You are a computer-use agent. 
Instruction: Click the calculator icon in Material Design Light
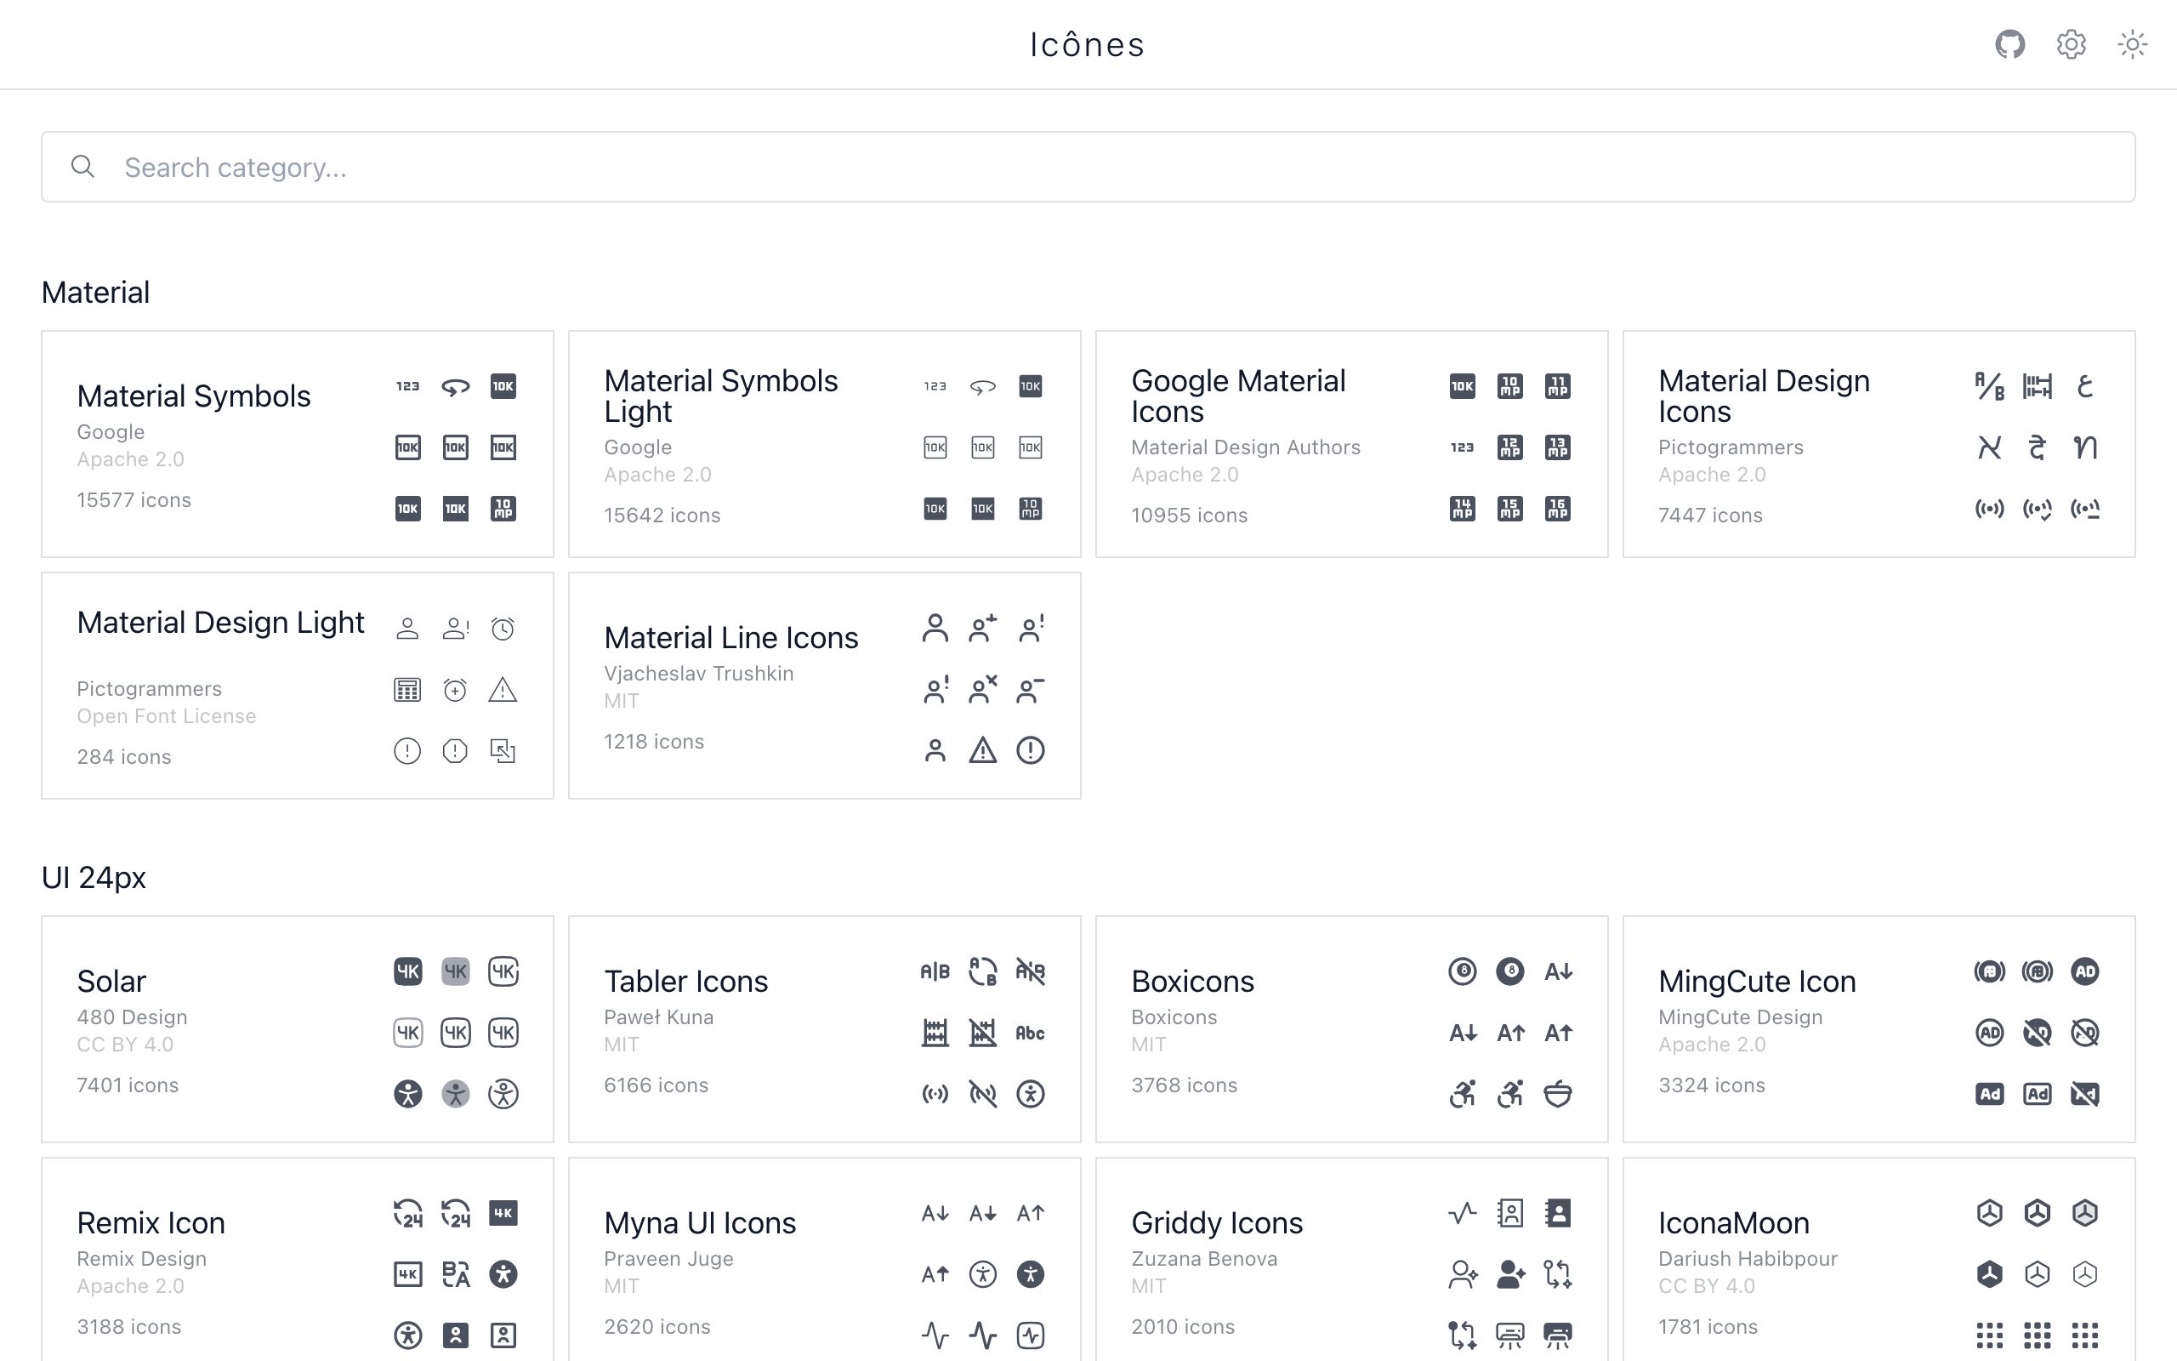point(407,690)
